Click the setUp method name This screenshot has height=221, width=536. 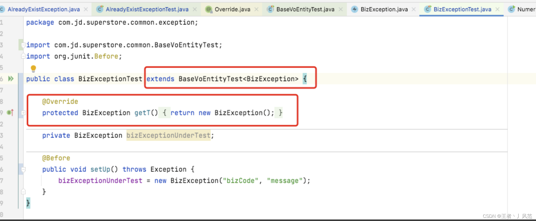coord(100,169)
